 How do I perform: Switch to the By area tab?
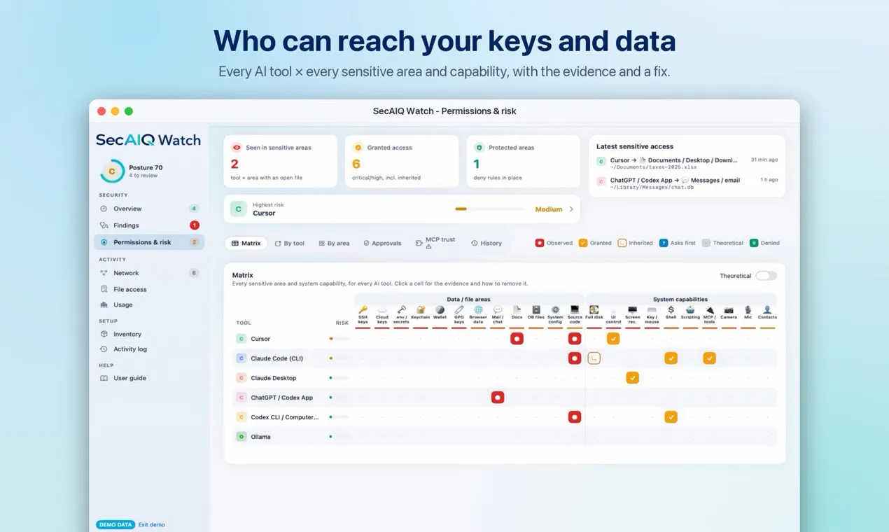pos(334,243)
